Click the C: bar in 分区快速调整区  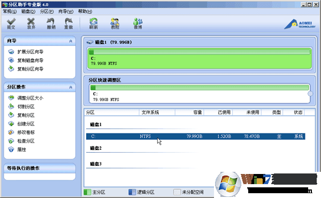tap(200, 88)
